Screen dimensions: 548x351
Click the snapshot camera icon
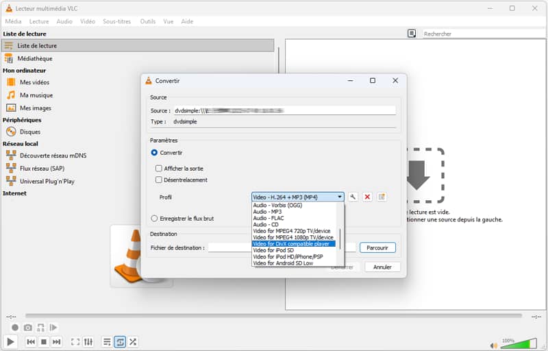[28, 328]
